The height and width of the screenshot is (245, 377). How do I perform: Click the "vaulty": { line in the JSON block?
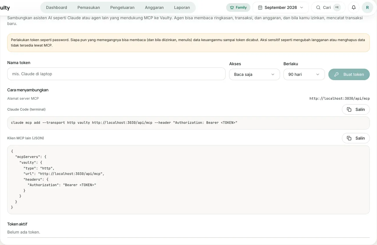pyautogui.click(x=31, y=163)
